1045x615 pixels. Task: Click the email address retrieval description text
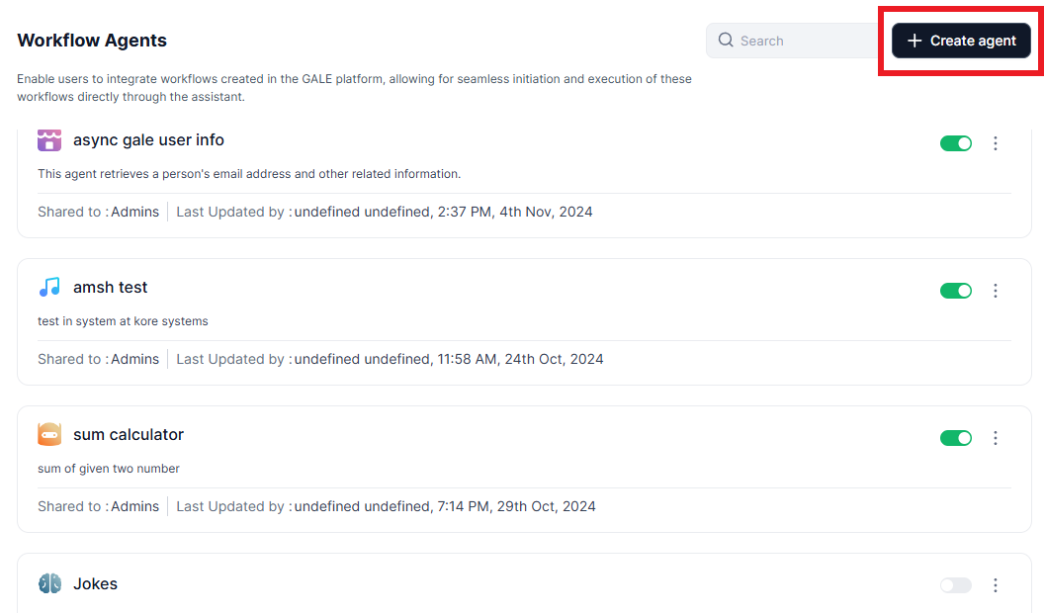tap(249, 174)
